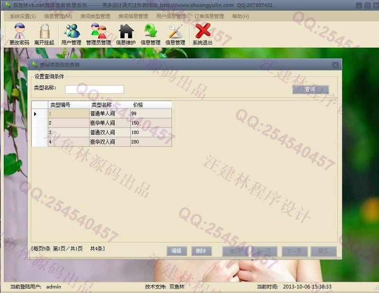
Task: Click 信息管理 green arrow icon
Action: (x=151, y=31)
